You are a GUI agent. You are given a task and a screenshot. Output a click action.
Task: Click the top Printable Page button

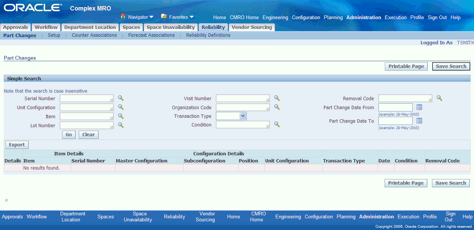click(x=406, y=66)
